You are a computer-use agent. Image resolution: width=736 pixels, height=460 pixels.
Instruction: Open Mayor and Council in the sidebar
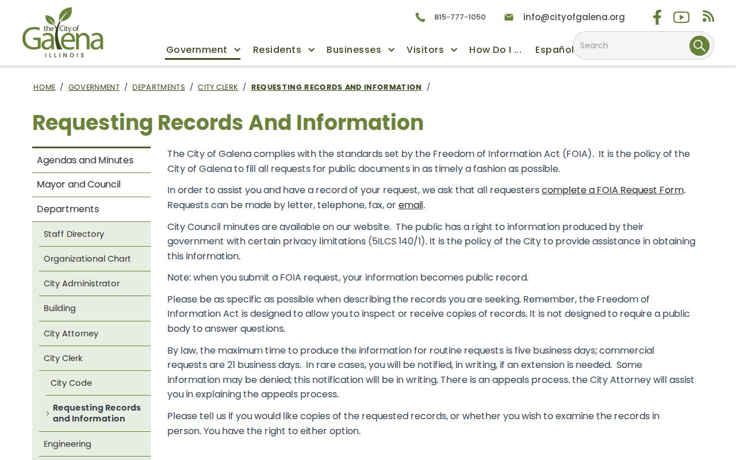pyautogui.click(x=91, y=185)
